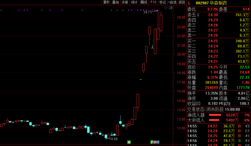Click the red 涨 event marker

155,142
